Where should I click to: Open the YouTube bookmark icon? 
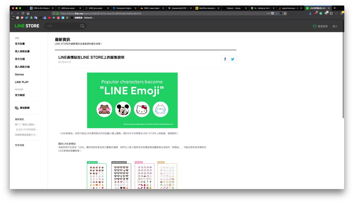49,18
